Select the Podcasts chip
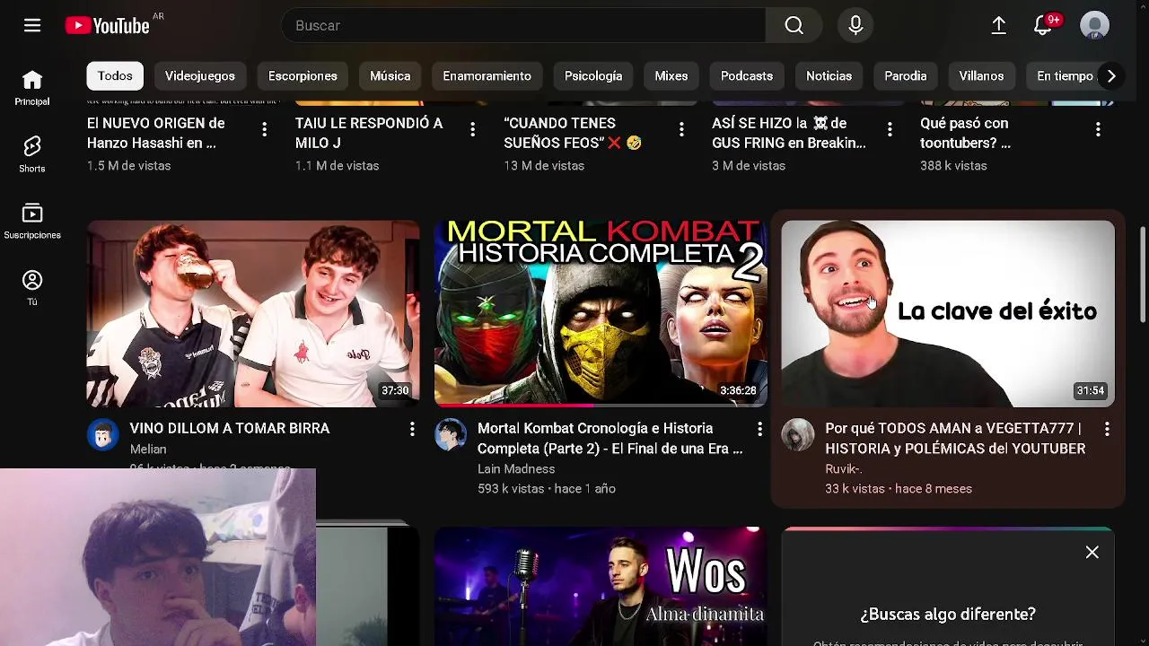 pyautogui.click(x=747, y=76)
